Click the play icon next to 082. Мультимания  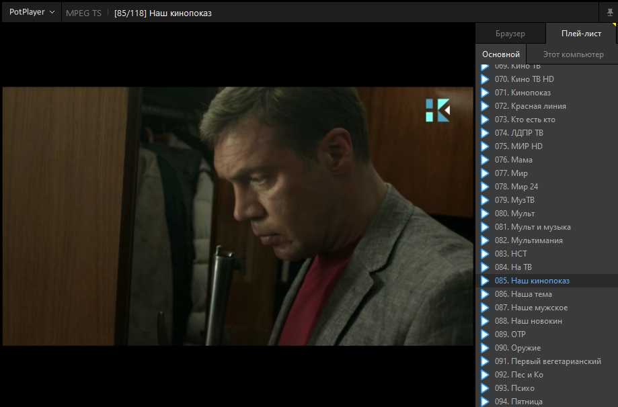pyautogui.click(x=485, y=240)
